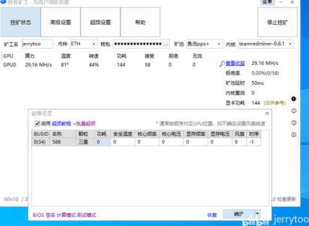Click the 停止挖矿 button
This screenshot has width=309, height=226.
(x=277, y=22)
